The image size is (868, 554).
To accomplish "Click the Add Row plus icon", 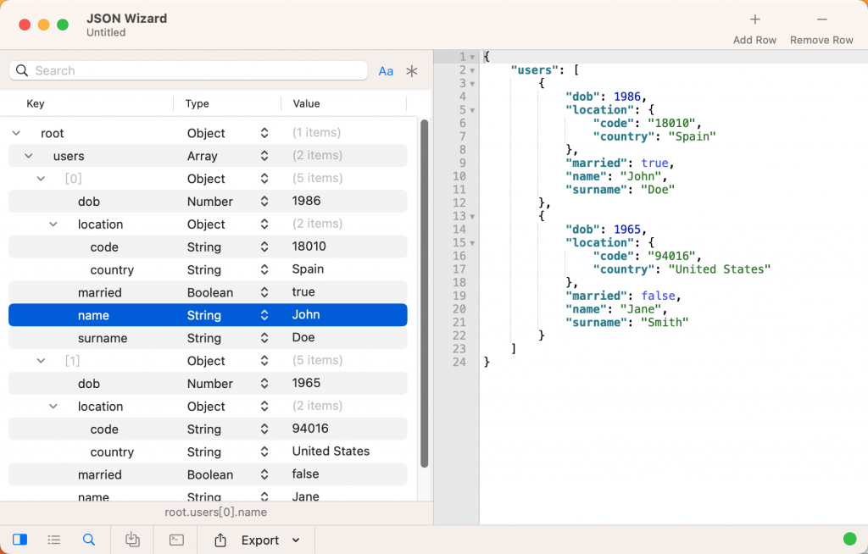I will (754, 19).
